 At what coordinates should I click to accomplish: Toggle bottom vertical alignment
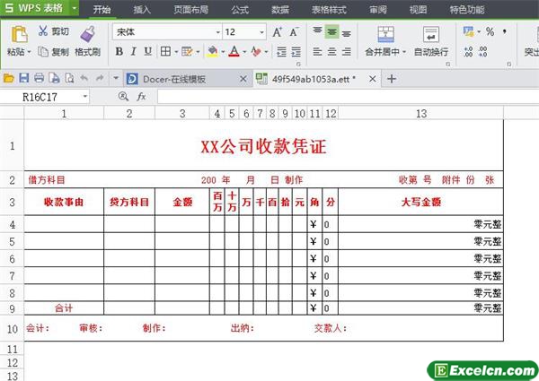click(347, 33)
